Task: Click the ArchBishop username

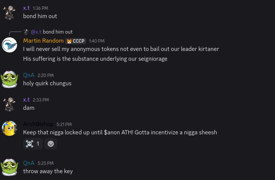Action: [x=38, y=124]
